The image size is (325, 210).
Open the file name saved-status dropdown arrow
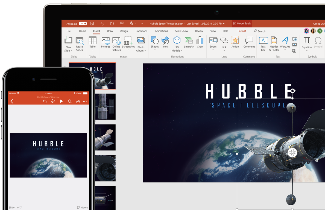224,24
